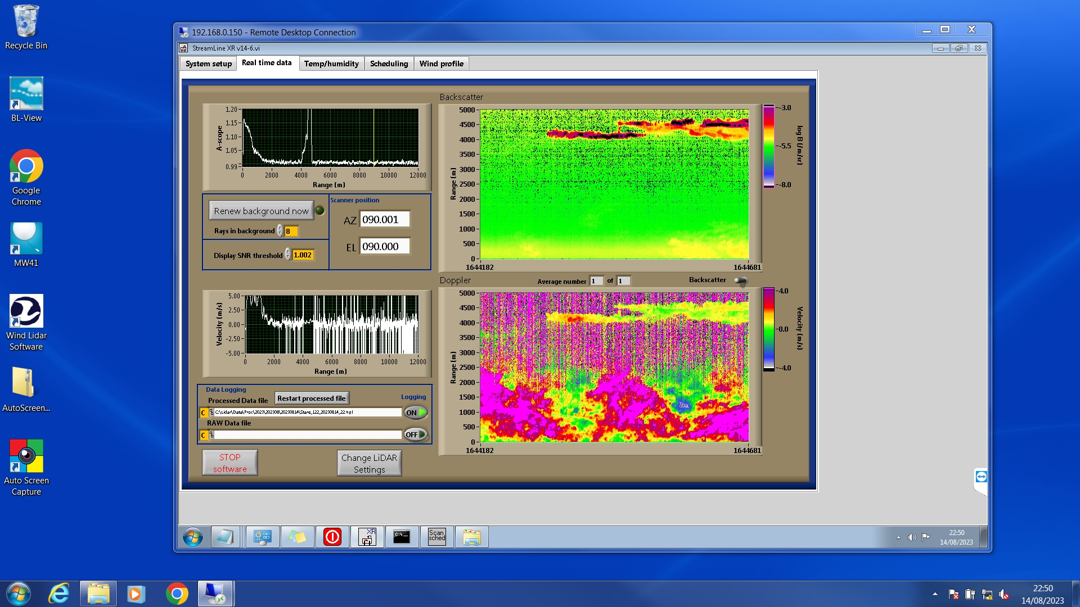The width and height of the screenshot is (1080, 607).
Task: Click the Rays in background stepper arrows
Action: (x=280, y=231)
